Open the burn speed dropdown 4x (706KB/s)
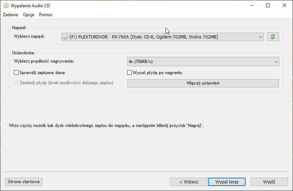The height and width of the screenshot is (191, 293). tap(203, 62)
